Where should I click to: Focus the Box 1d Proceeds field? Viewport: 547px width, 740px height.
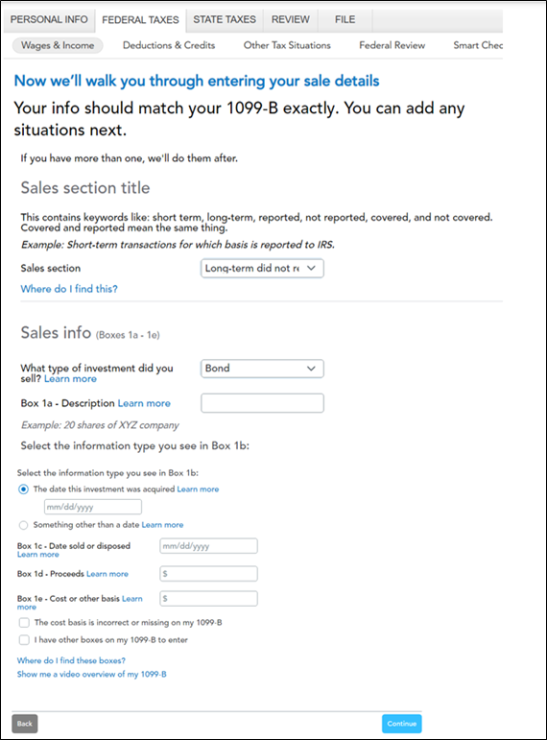[208, 574]
